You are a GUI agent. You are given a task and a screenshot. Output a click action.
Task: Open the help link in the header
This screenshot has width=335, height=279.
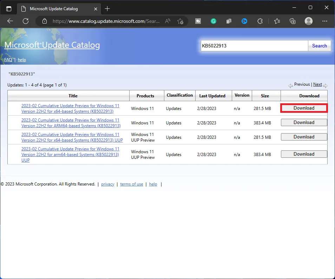(22, 60)
